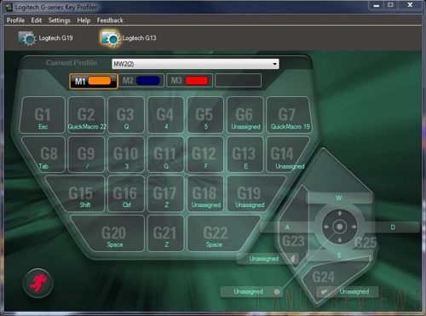Click the G17 key assigned Z
Screen dimensions: 426x316
tap(165, 194)
